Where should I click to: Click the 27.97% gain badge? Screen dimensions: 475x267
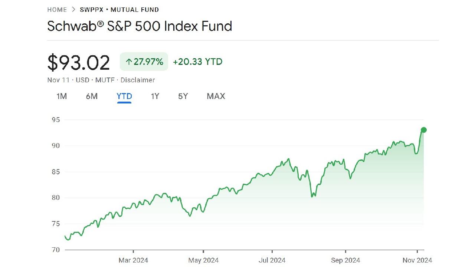(144, 62)
